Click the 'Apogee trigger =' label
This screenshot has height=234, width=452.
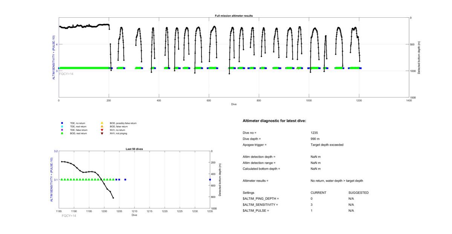tap(254, 145)
